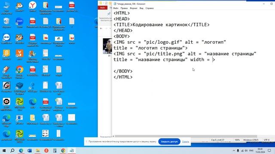275x154 pixels.
Task: Select the Scratch cat desktop shortcut
Action: 19,7
